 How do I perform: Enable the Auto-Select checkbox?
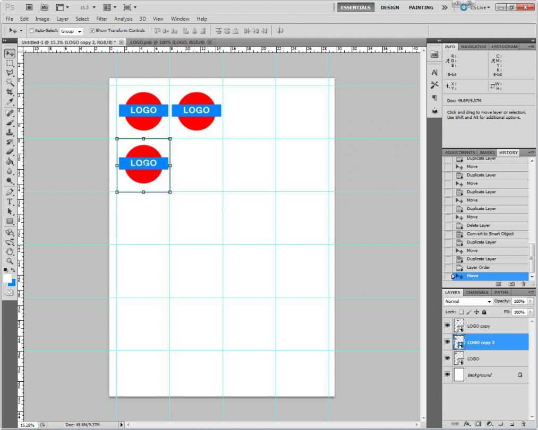pos(31,31)
